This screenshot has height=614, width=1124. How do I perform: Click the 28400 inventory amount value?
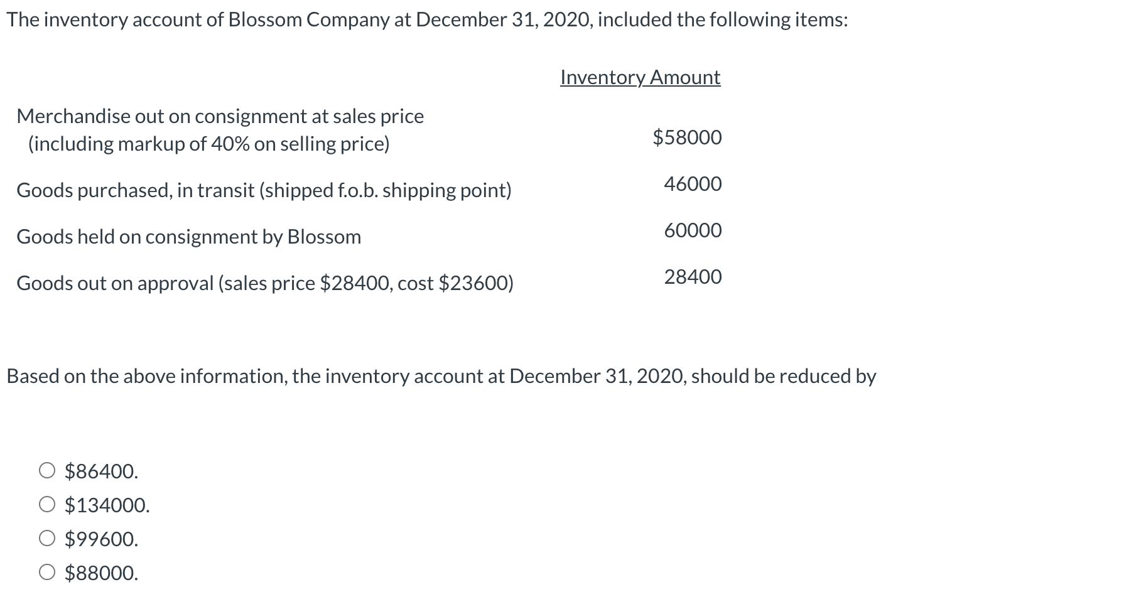pyautogui.click(x=693, y=277)
